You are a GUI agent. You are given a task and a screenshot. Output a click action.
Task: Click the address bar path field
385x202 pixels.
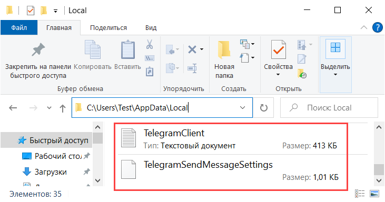coord(162,108)
